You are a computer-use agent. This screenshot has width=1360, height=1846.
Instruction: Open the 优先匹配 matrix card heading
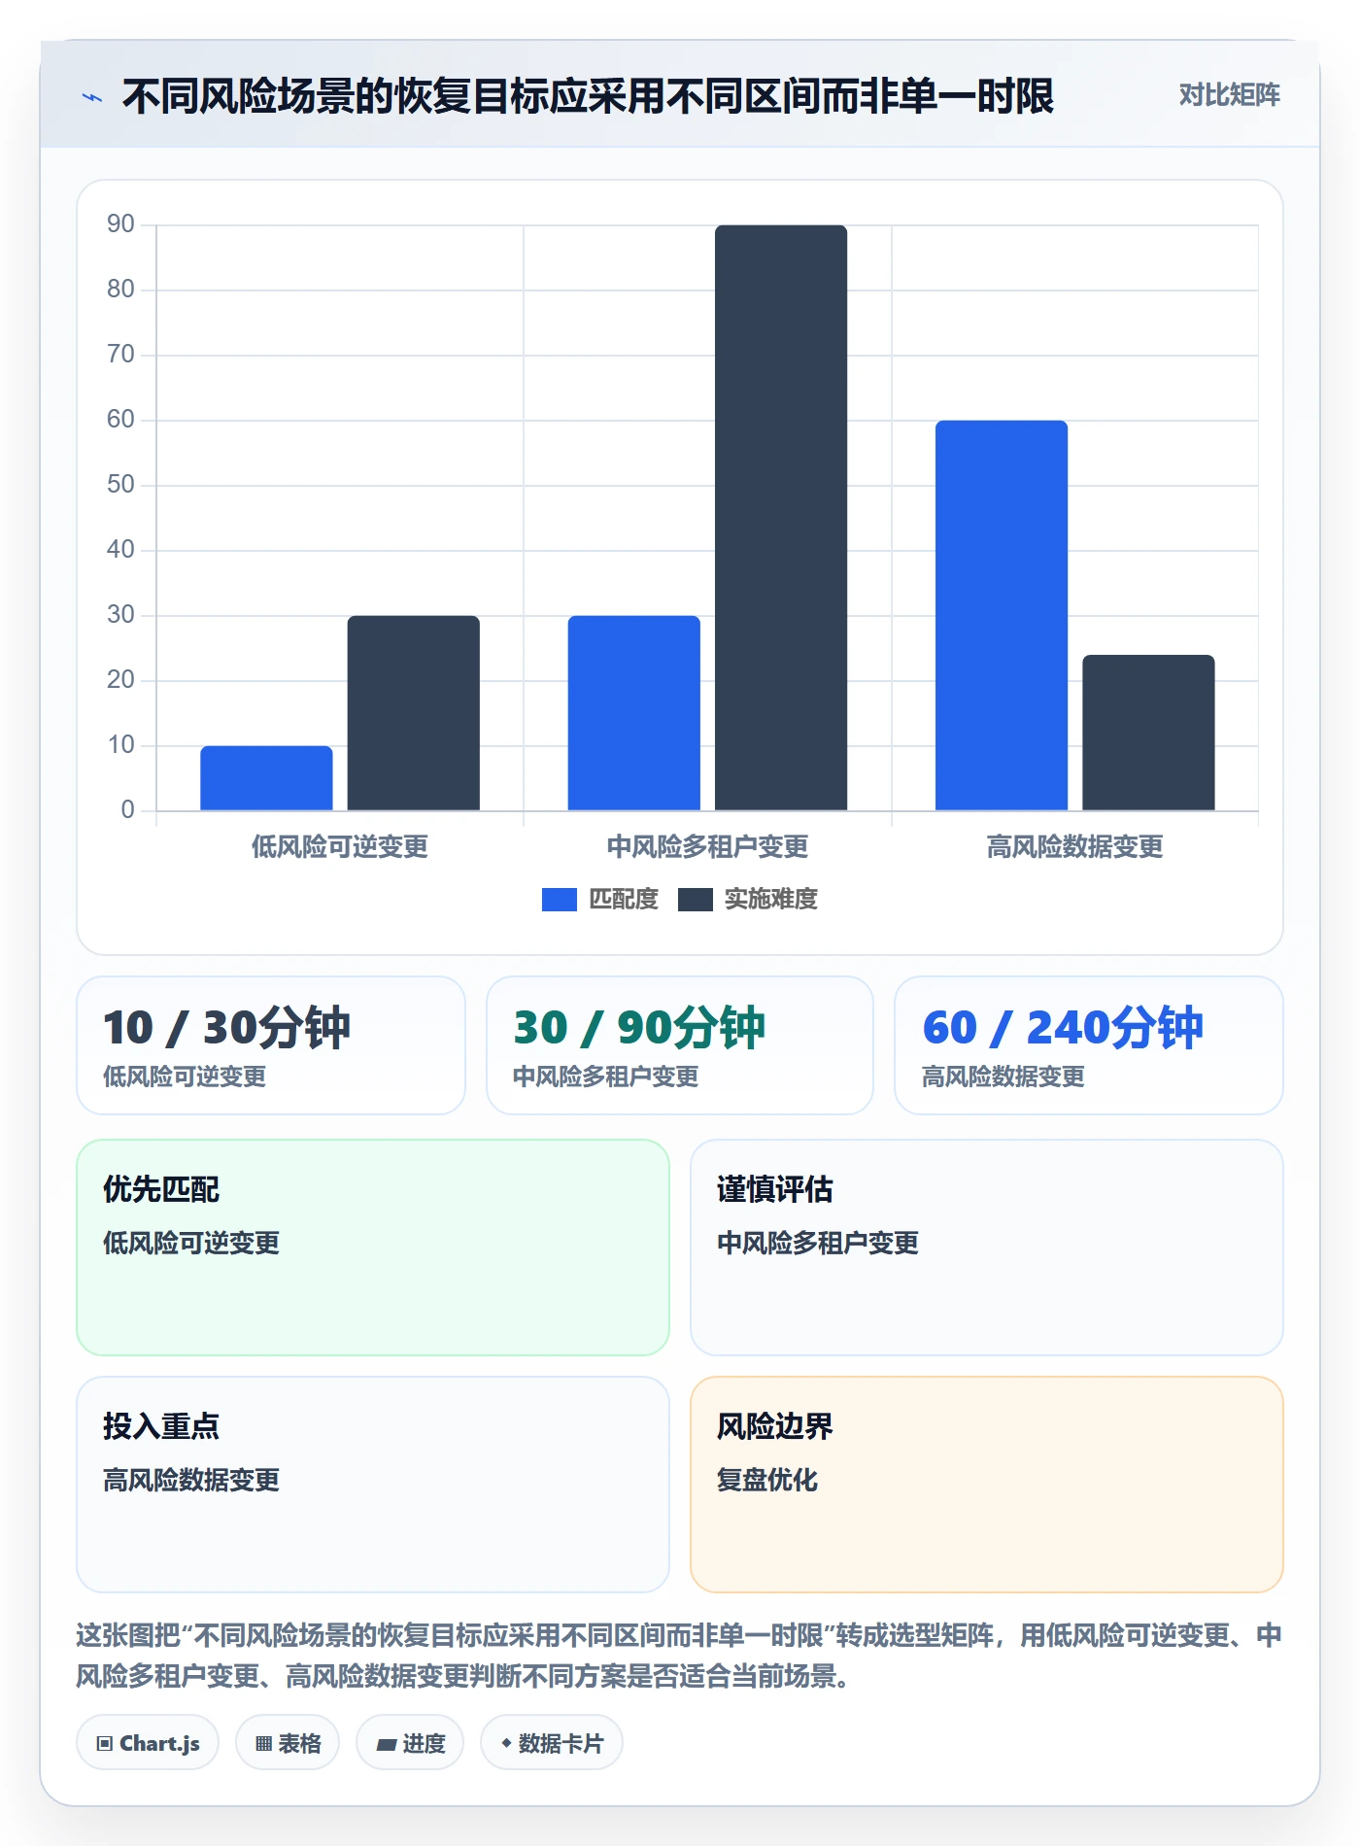point(161,1189)
